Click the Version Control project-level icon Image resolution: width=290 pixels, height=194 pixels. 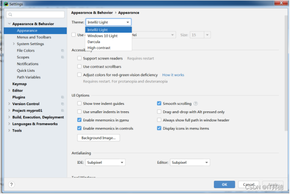(62, 104)
